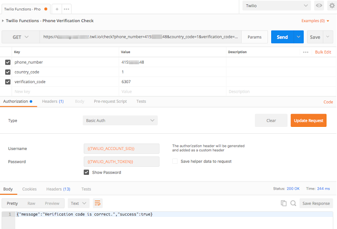Viewport: 337px width, 229px height.
Task: Open the GET method dropdown
Action: pyautogui.click(x=21, y=37)
